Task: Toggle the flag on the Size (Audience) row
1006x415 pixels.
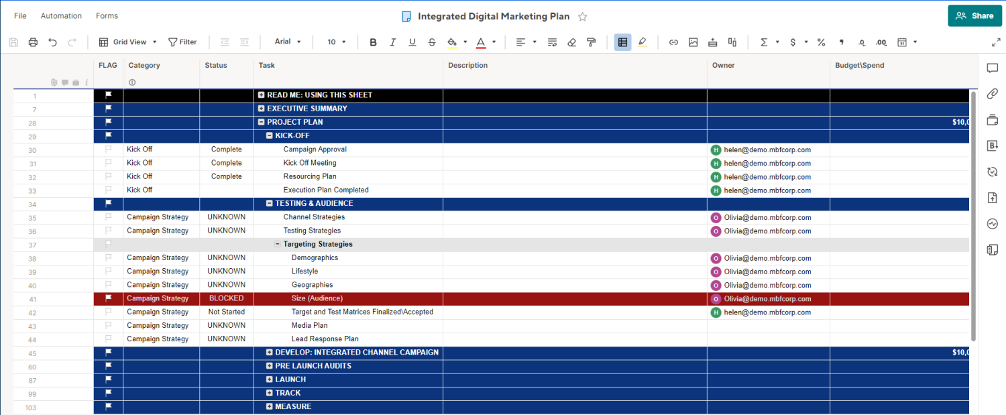Action: pyautogui.click(x=108, y=298)
